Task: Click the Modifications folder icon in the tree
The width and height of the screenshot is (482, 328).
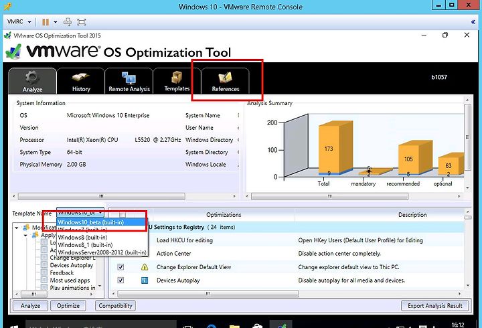Action: 26,227
